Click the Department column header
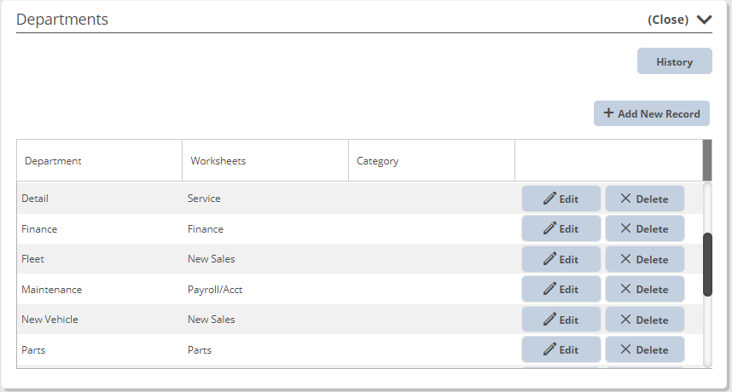The image size is (732, 392). 100,160
